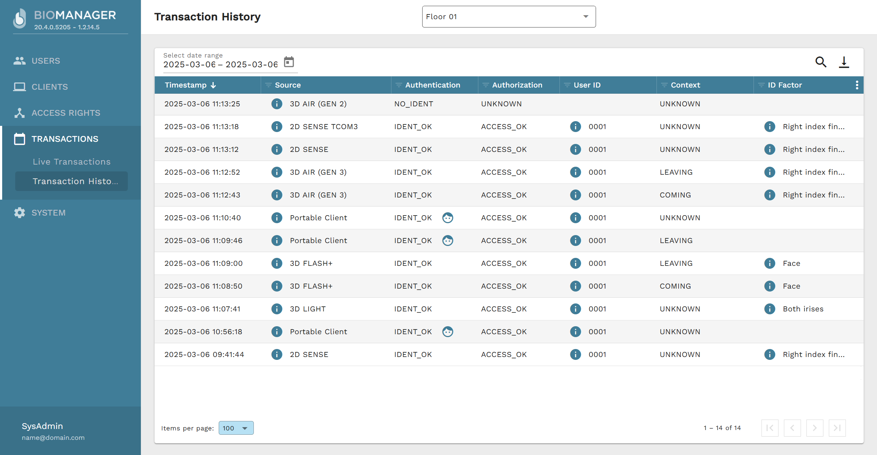Click the Authentication column filter icon
Image resolution: width=877 pixels, height=455 pixels.
(x=399, y=85)
